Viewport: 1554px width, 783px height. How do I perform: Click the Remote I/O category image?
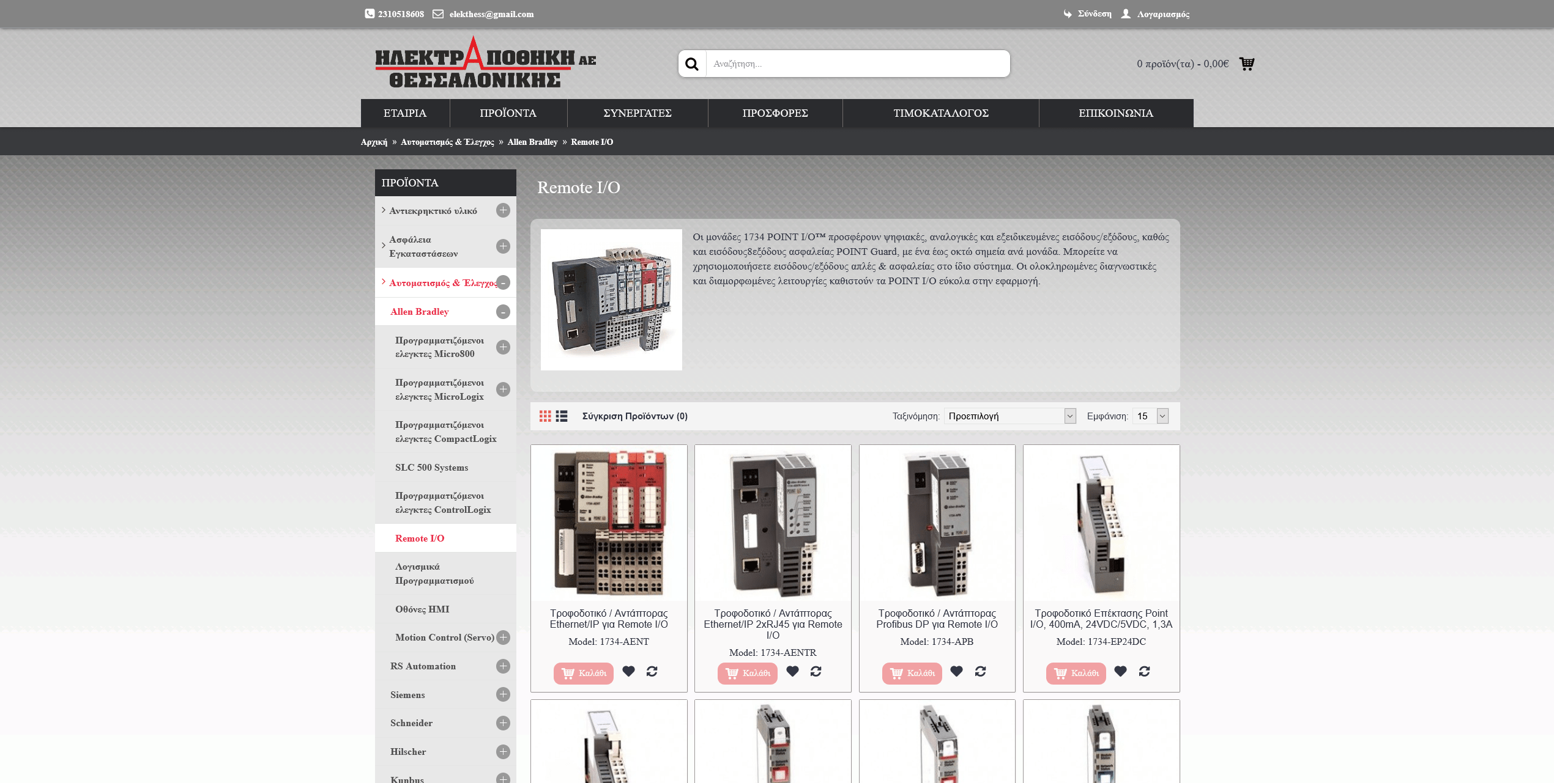pos(611,300)
